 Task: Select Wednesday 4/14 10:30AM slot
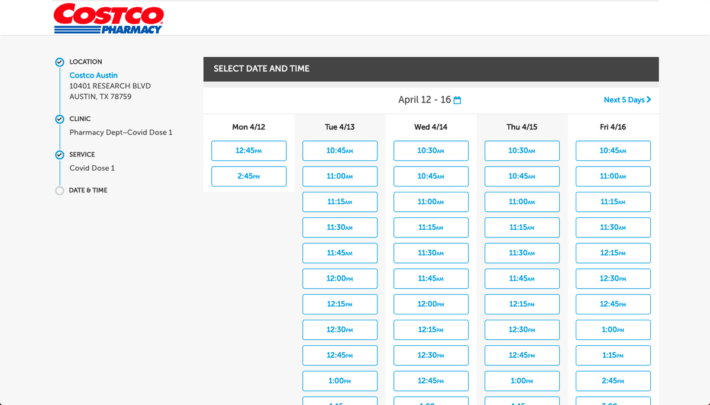pos(431,150)
